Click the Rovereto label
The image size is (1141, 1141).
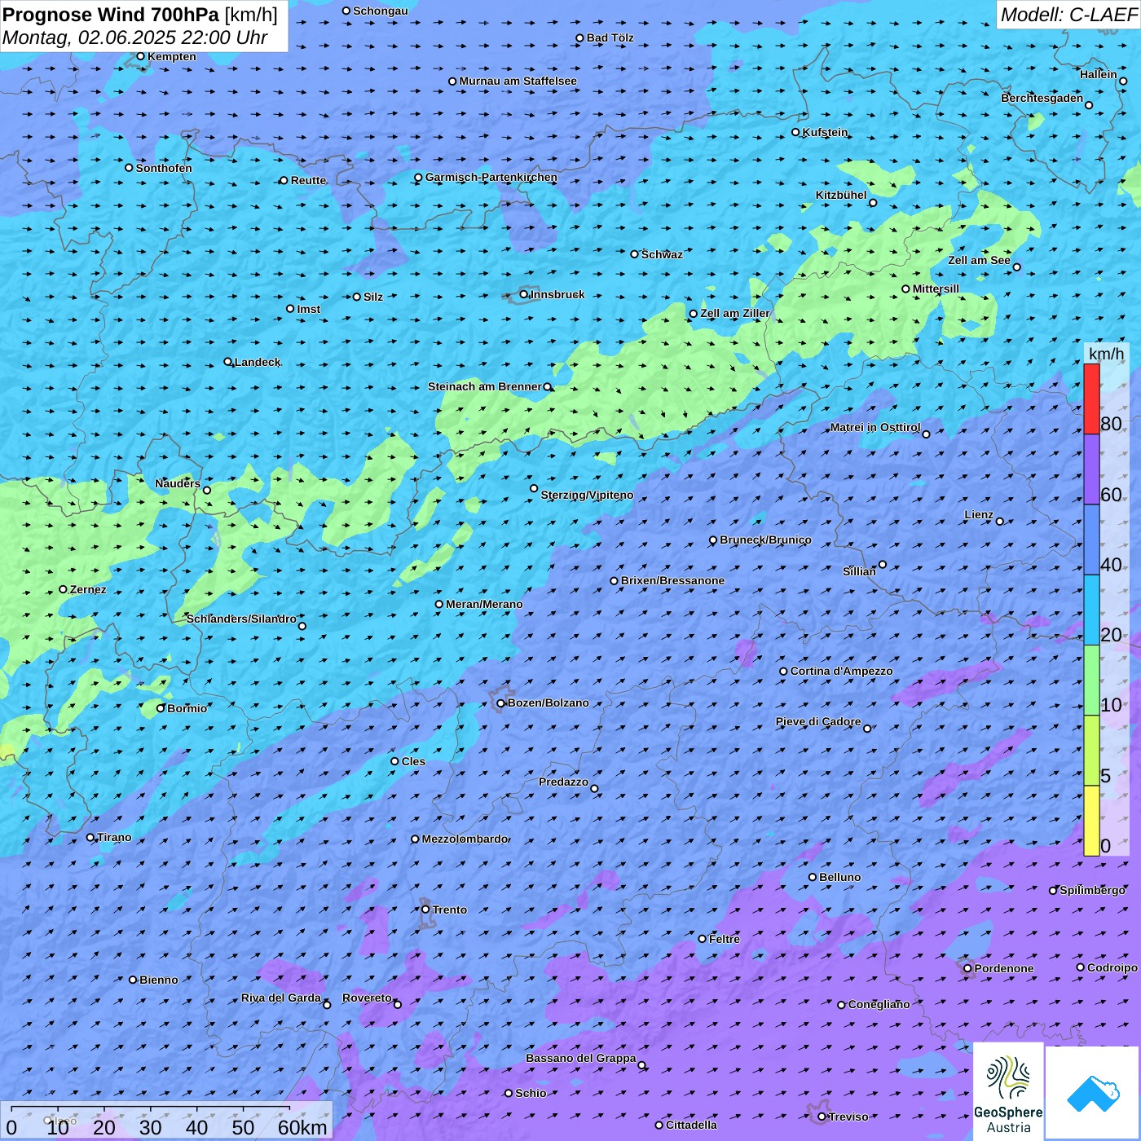point(367,998)
